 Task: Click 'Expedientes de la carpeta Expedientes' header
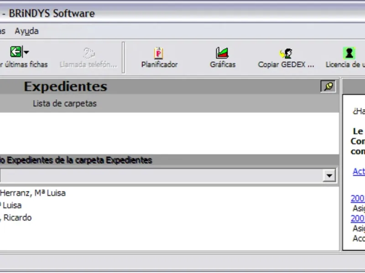[x=79, y=160]
